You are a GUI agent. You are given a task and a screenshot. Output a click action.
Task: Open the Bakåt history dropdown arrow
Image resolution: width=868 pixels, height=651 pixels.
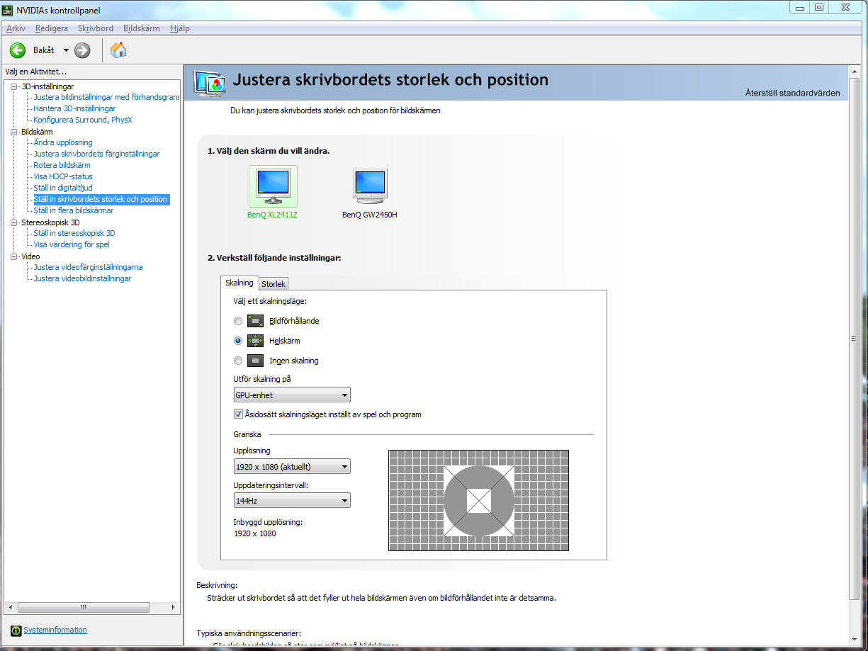tap(66, 50)
